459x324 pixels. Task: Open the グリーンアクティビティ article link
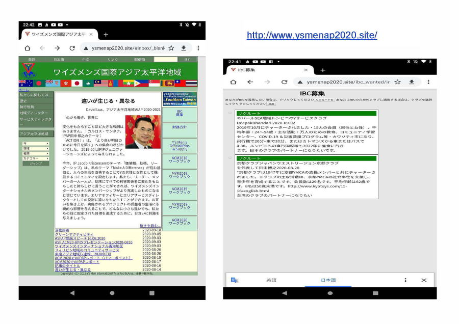pos(74,234)
